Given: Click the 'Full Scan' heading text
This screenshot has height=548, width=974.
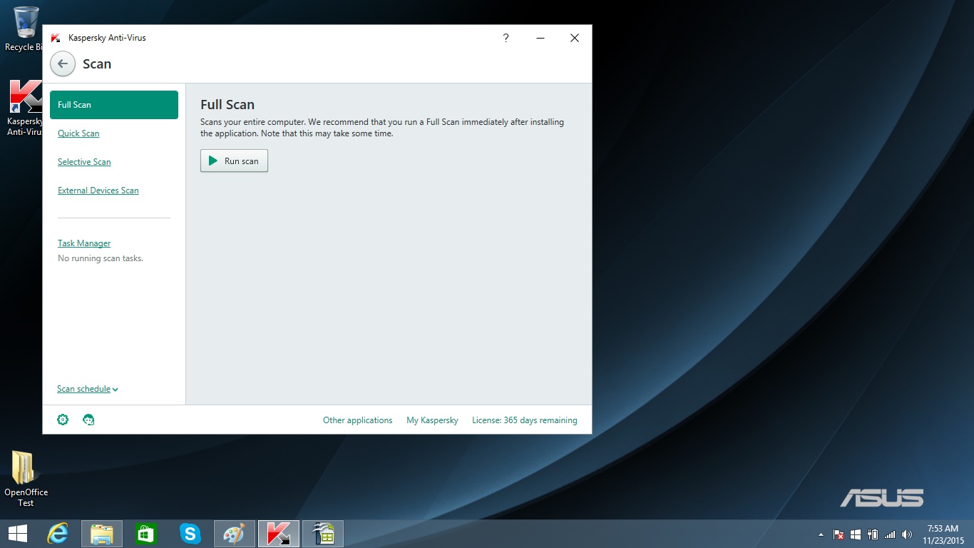Looking at the screenshot, I should point(227,105).
